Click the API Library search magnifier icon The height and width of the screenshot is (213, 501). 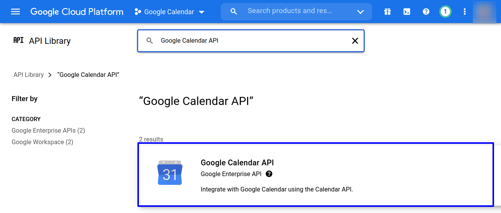(x=150, y=41)
